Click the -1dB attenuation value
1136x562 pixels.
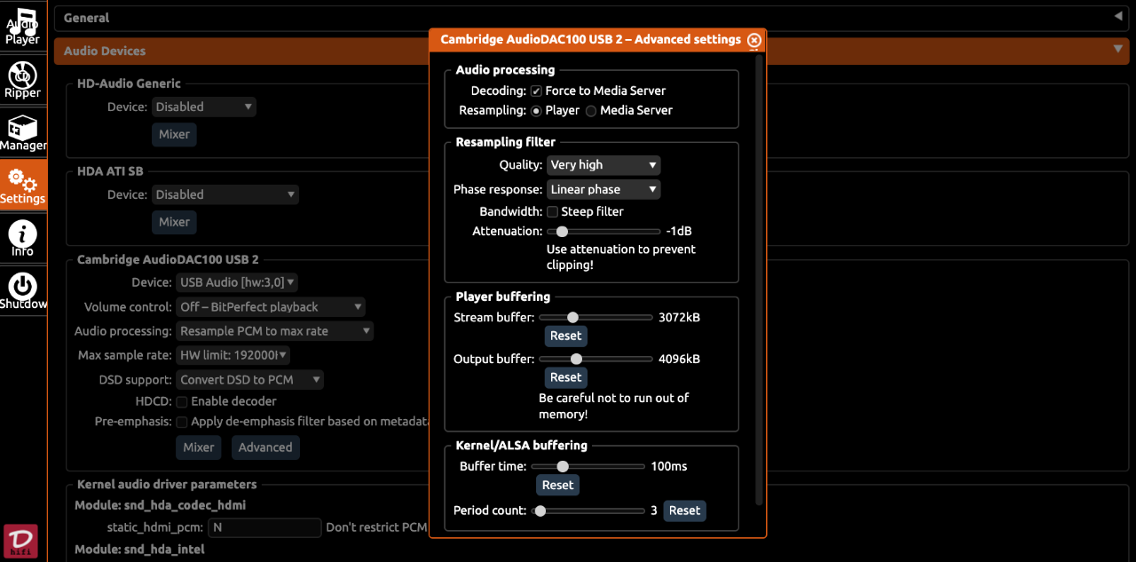point(679,231)
